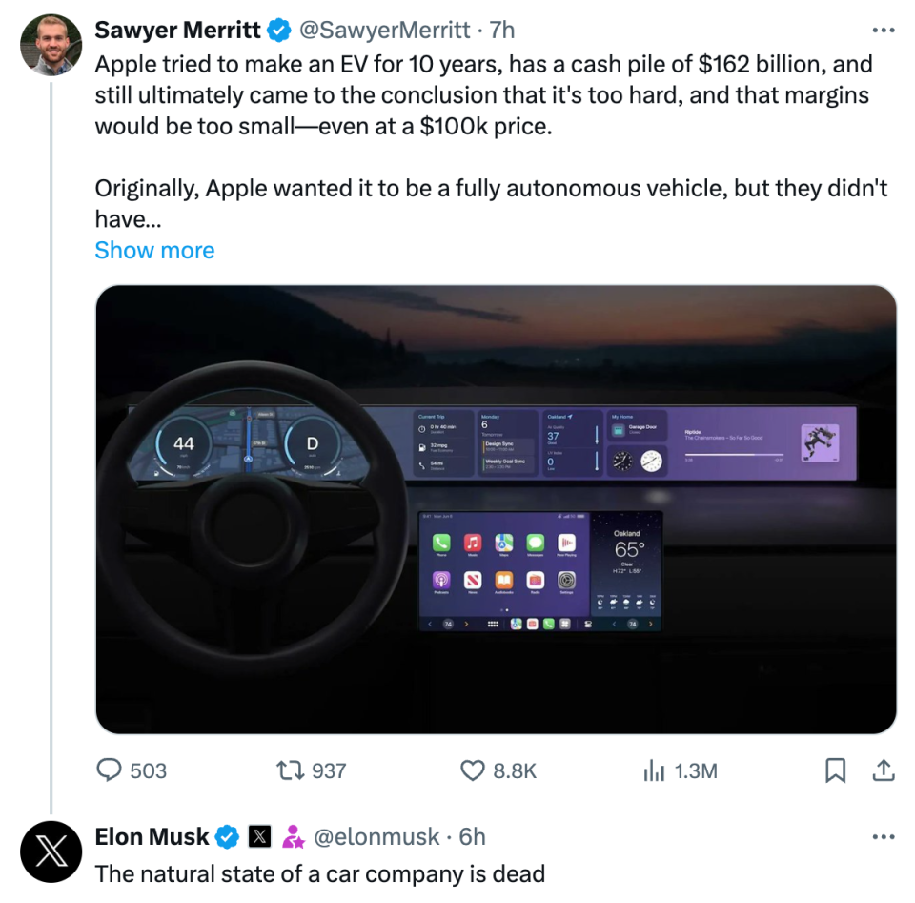View analytics showing 1.3M views

pos(654,770)
